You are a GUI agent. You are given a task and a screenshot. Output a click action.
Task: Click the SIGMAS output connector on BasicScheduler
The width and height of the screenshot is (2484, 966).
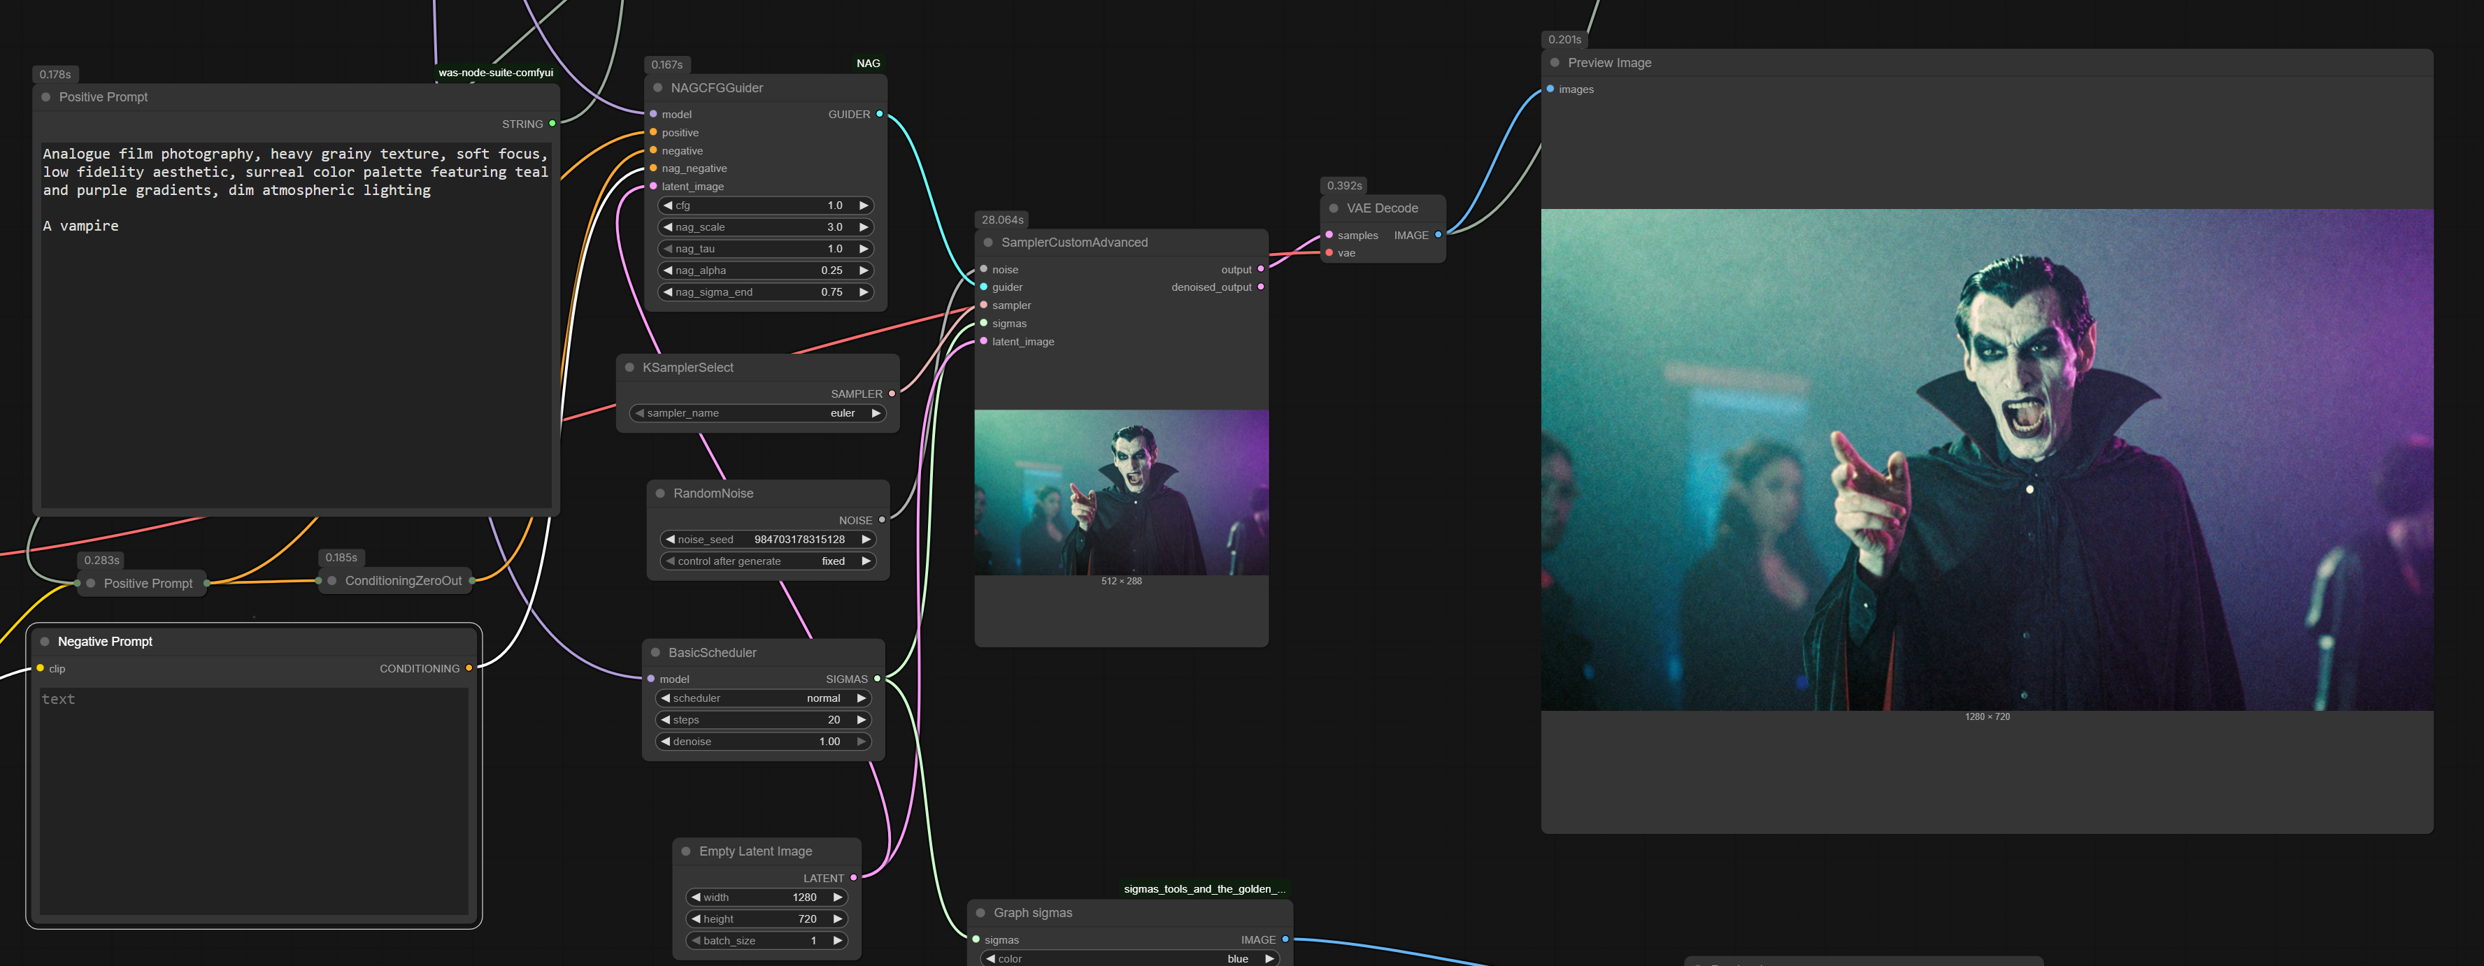tap(876, 679)
